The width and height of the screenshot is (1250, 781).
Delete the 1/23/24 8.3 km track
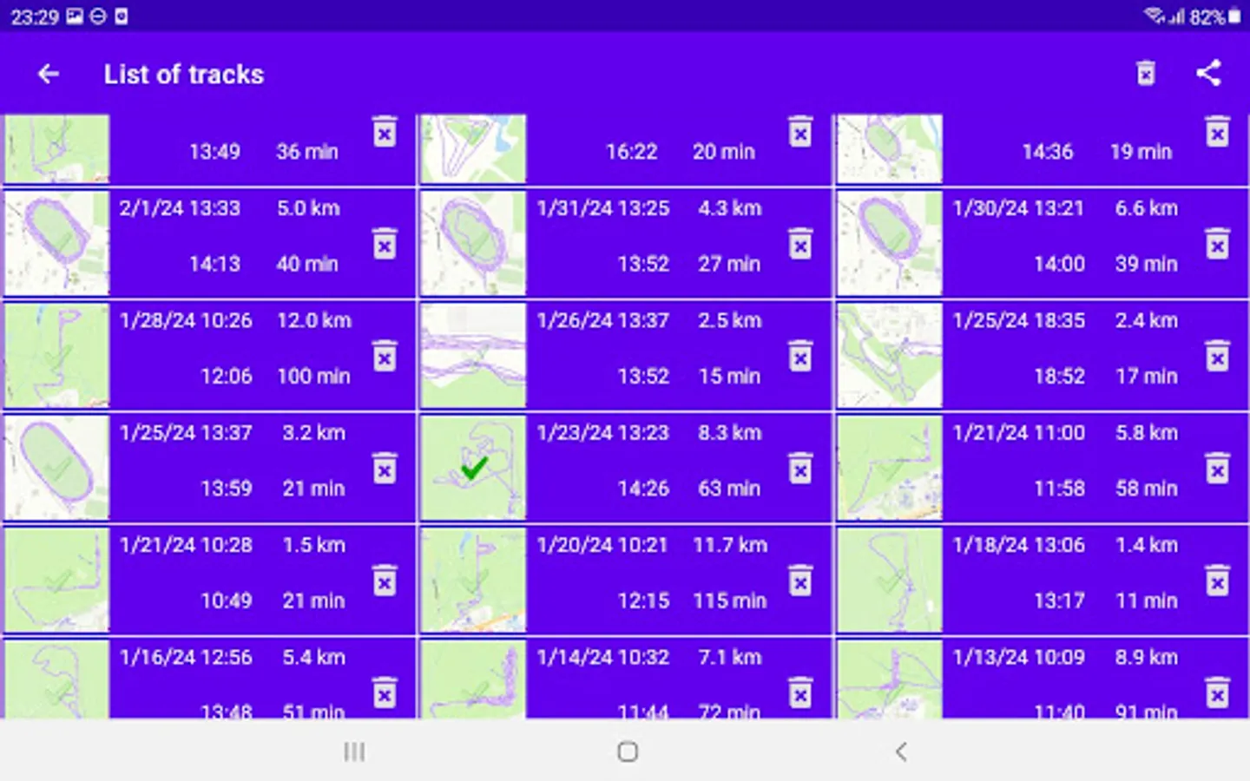pyautogui.click(x=800, y=469)
